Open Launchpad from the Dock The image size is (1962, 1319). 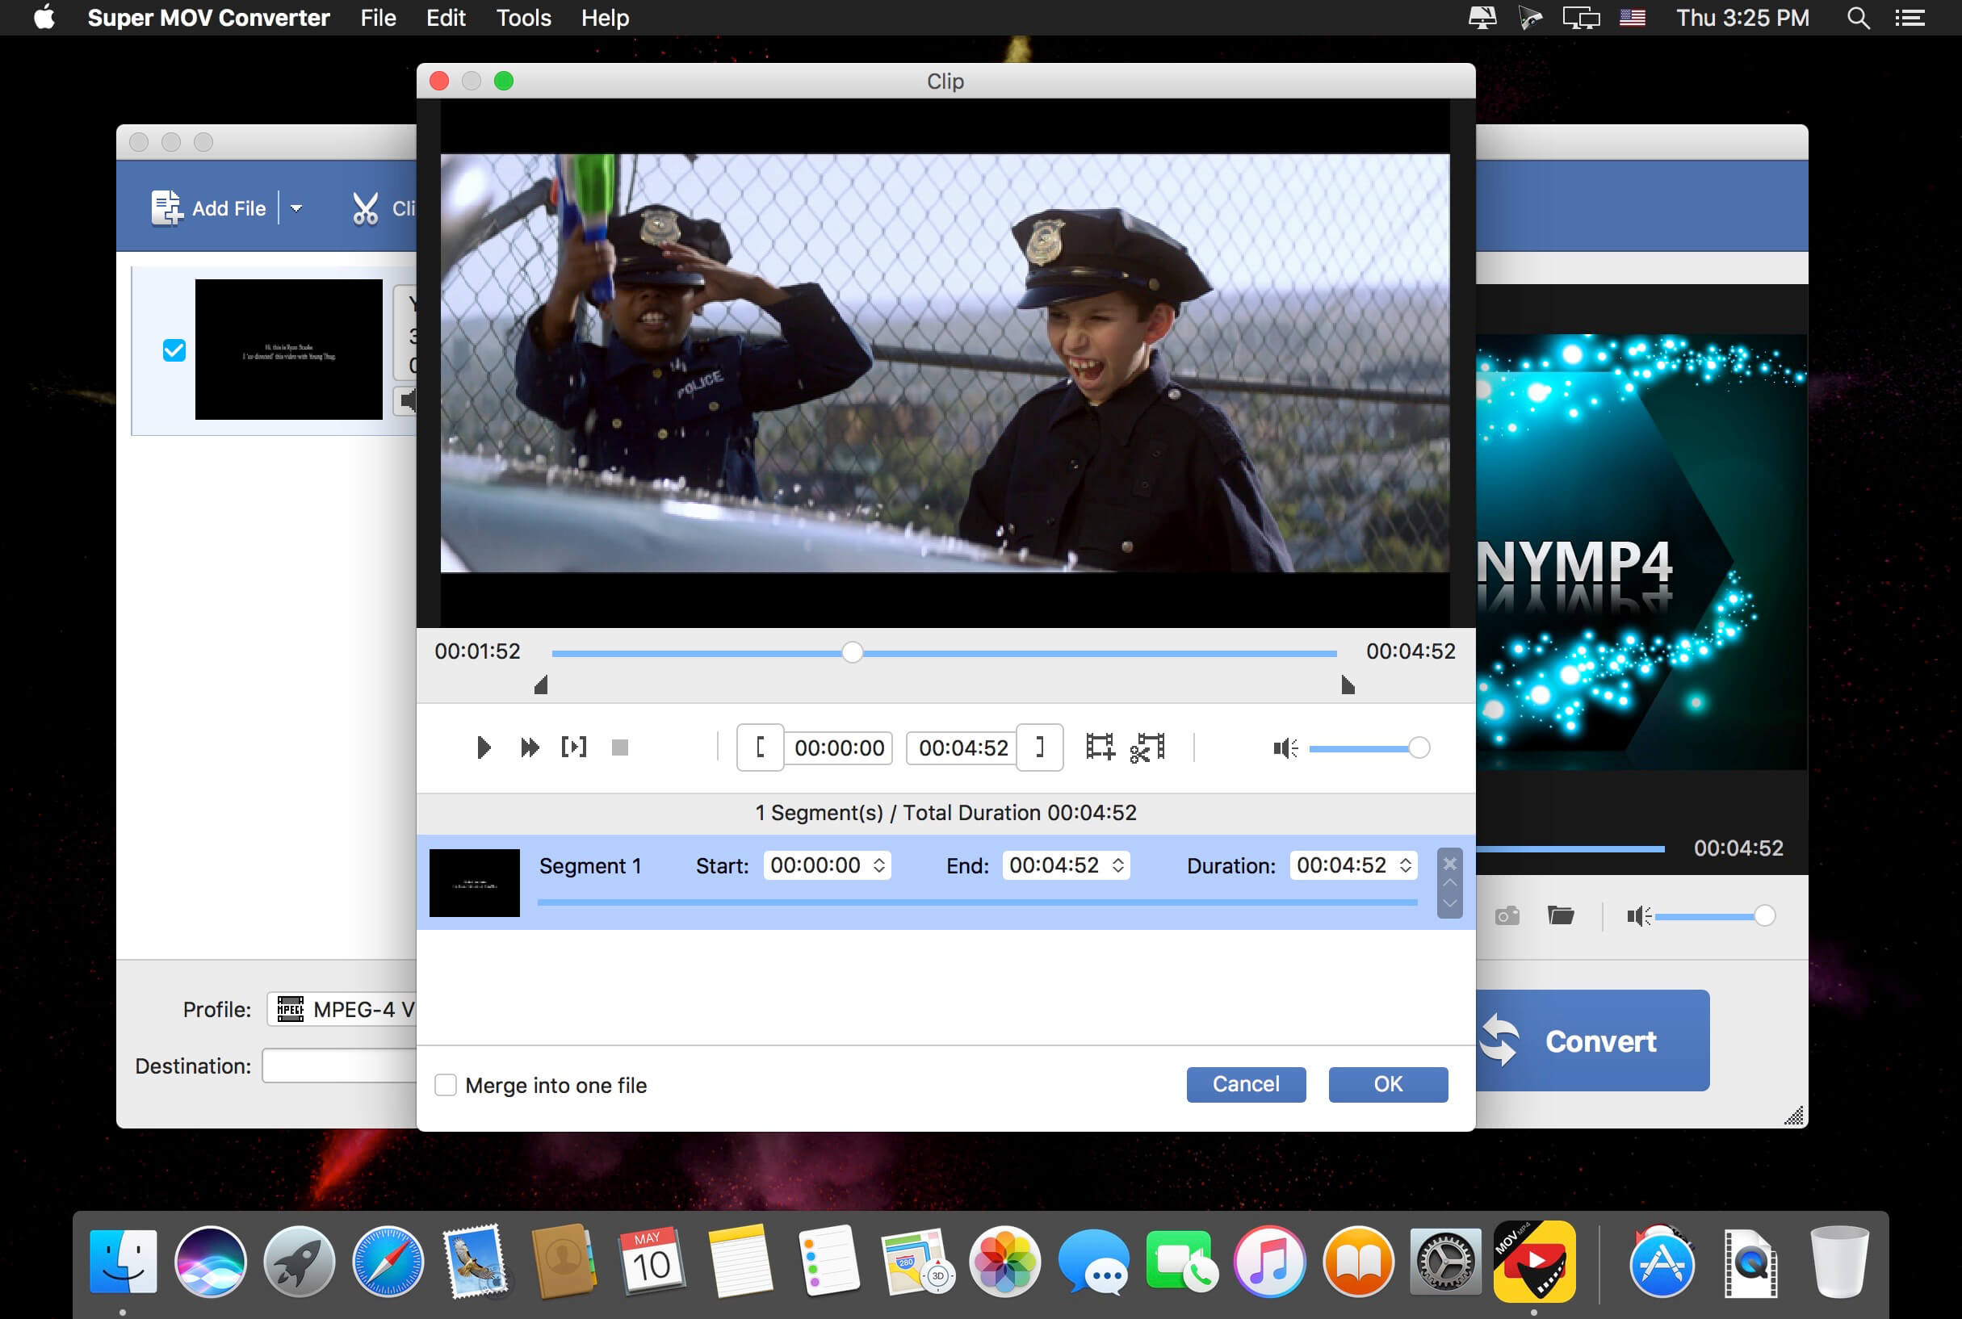tap(299, 1262)
